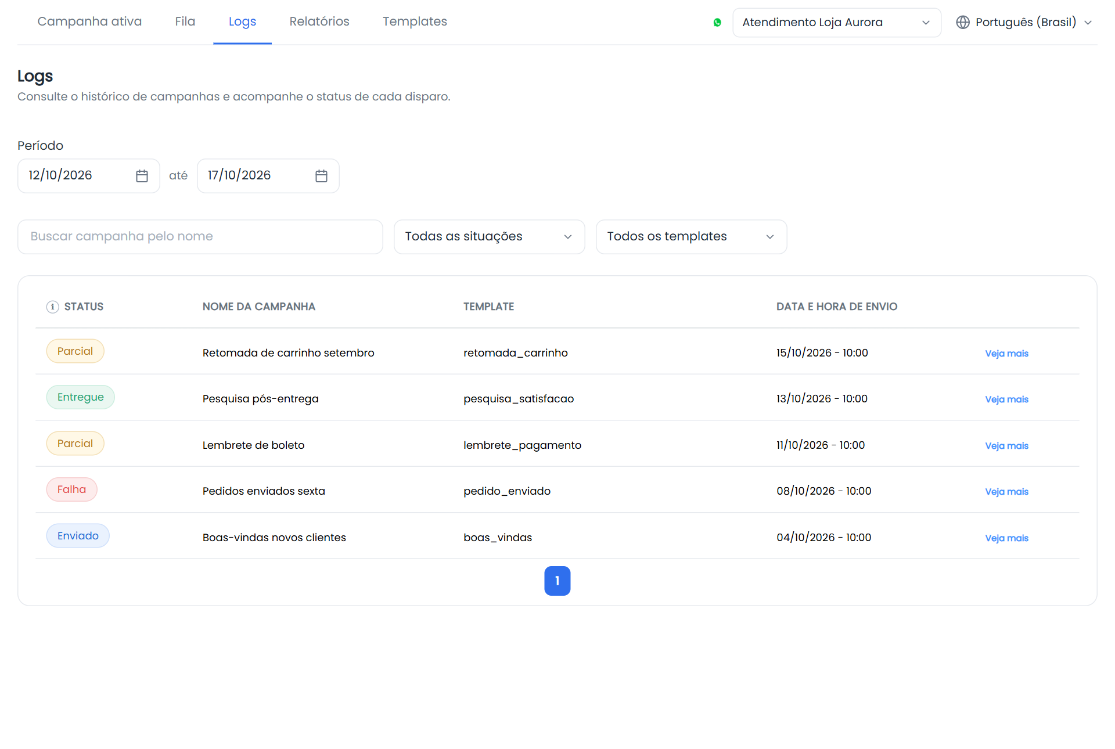1115x749 pixels.
Task: Focus the Buscar campanha pelo nome field
Action: [200, 237]
